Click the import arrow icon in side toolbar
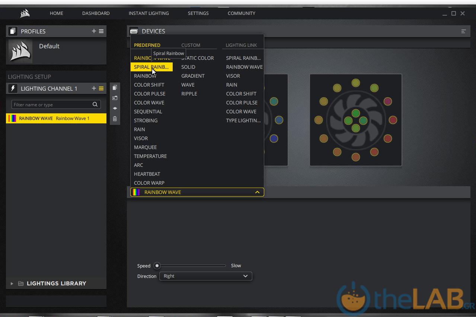Screen dimensions: 476x317 pyautogui.click(x=115, y=98)
